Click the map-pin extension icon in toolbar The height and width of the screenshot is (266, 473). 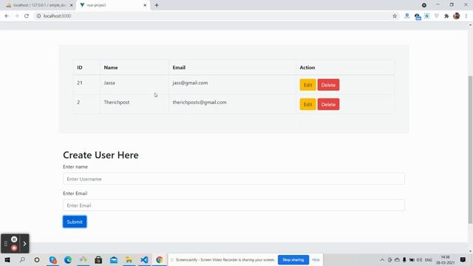[x=407, y=16]
